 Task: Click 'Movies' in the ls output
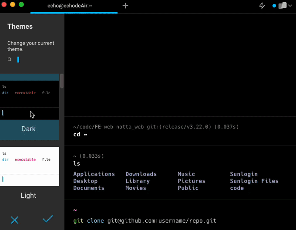[136, 188]
